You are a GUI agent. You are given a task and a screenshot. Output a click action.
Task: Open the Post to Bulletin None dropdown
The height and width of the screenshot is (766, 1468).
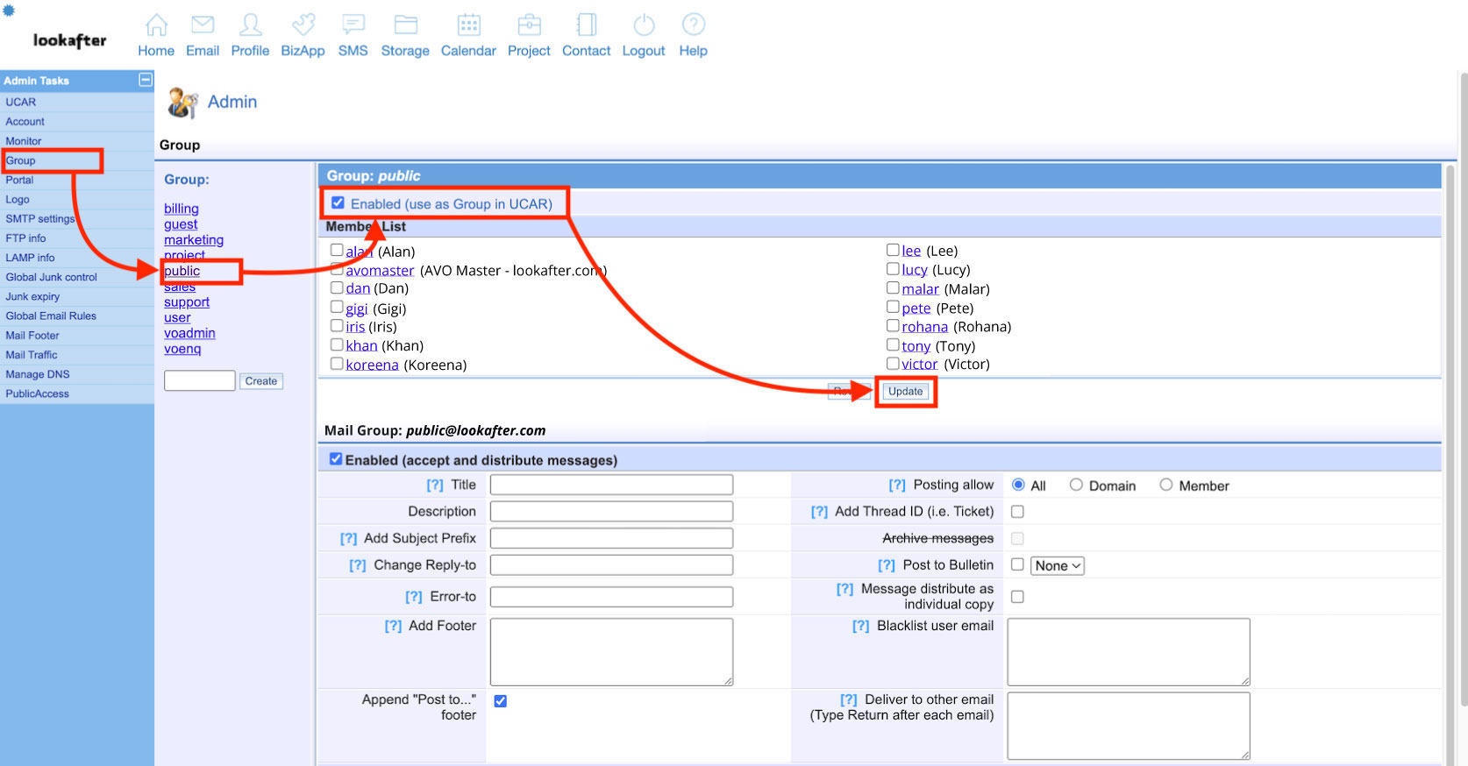[1057, 566]
